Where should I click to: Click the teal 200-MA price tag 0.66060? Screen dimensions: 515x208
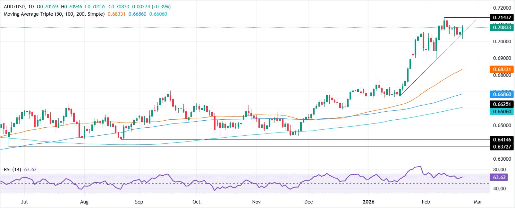click(x=502, y=111)
